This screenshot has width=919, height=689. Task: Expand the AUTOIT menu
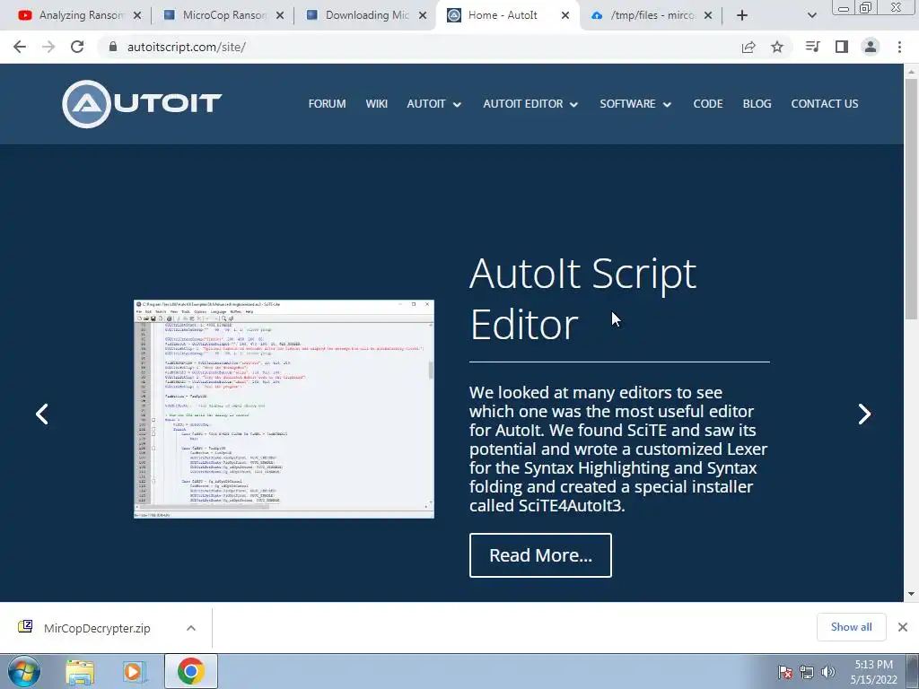click(433, 104)
